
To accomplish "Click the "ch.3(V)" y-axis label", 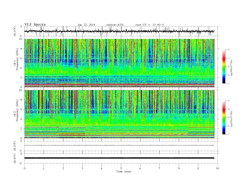I will coord(15,146).
